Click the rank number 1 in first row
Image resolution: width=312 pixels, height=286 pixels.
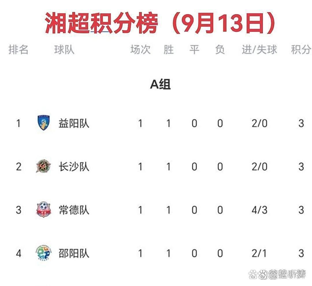18,123
